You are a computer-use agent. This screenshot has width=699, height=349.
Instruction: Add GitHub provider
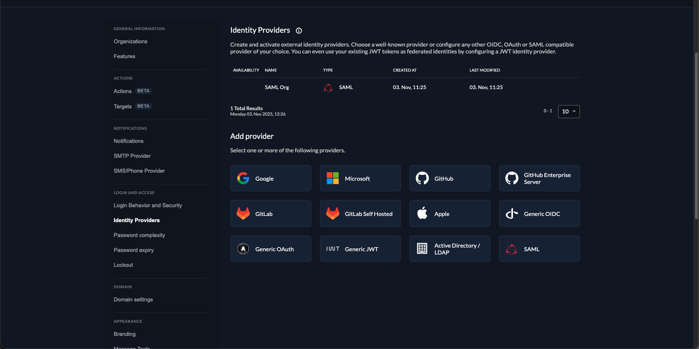[450, 178]
